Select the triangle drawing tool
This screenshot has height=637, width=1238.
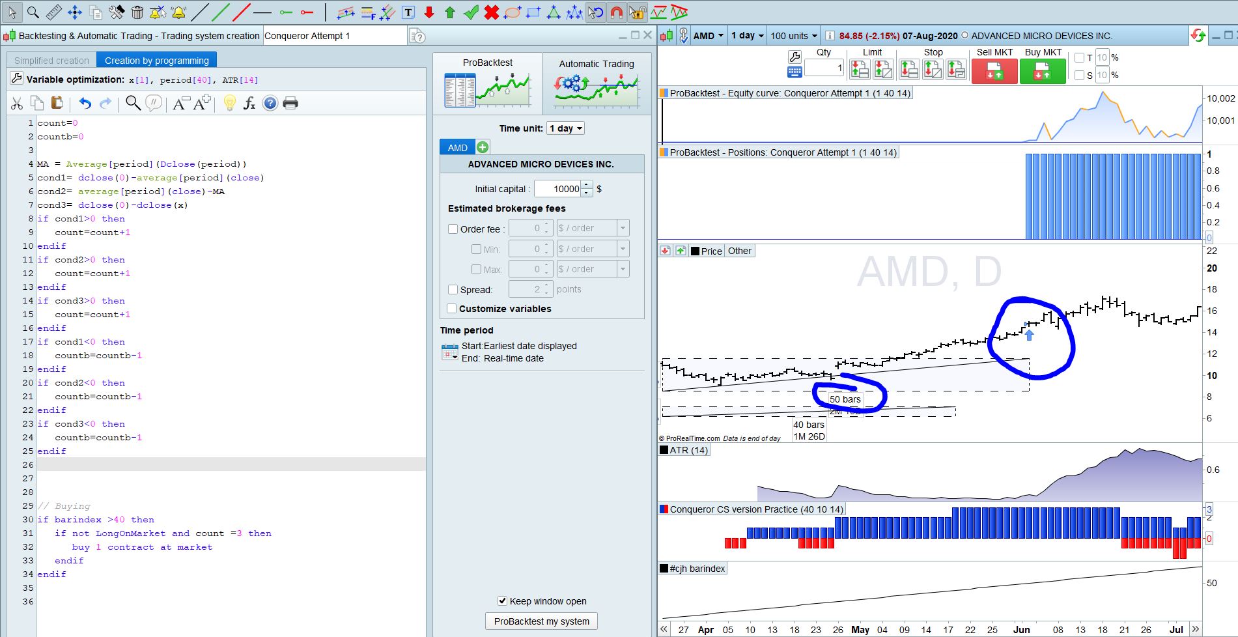pyautogui.click(x=554, y=12)
